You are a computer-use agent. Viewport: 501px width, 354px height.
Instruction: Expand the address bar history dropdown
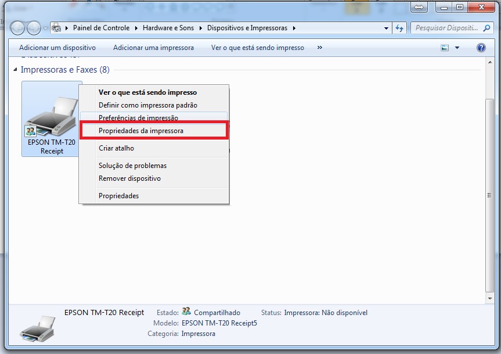tap(387, 28)
